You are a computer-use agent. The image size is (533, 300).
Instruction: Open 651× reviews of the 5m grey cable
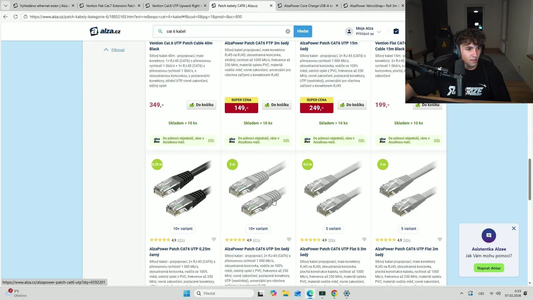(x=257, y=240)
